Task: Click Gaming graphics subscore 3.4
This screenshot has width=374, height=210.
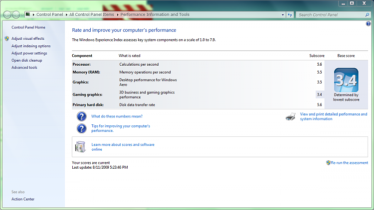Action: point(319,95)
